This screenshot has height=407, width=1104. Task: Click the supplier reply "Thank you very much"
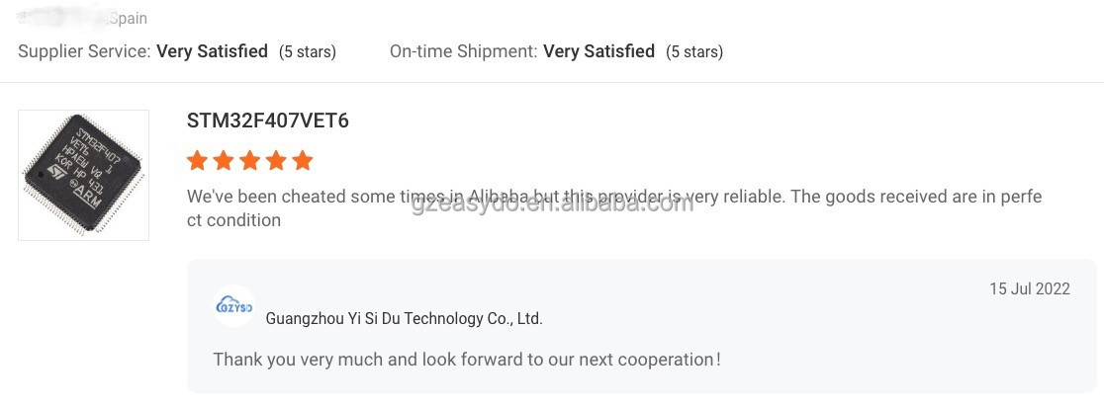tap(467, 360)
